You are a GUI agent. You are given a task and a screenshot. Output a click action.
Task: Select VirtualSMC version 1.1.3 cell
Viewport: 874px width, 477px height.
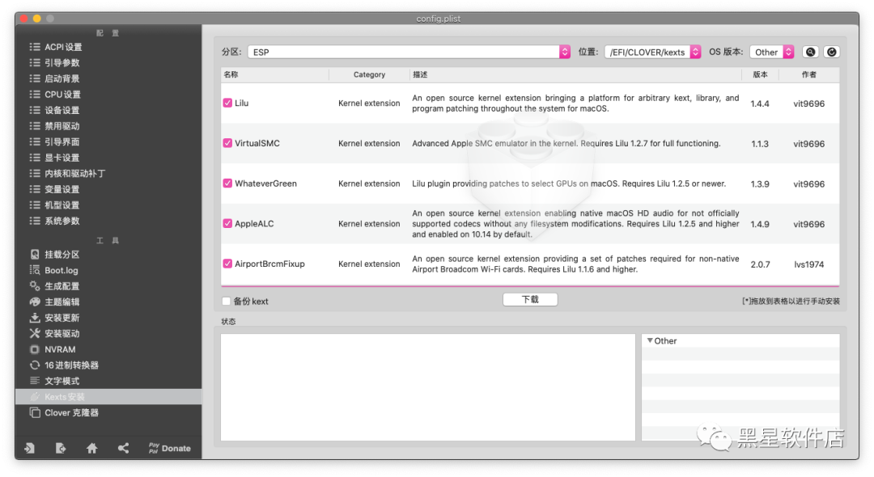point(760,144)
